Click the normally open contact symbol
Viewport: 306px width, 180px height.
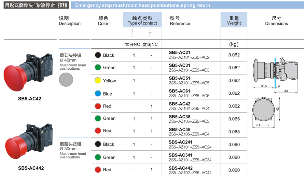(x=133, y=33)
